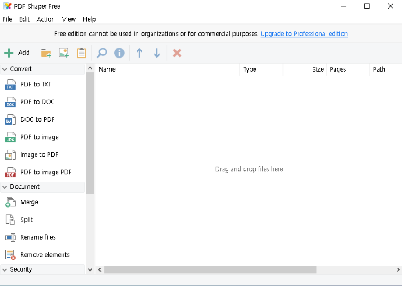Click Upgrade to Professional edition link

304,34
